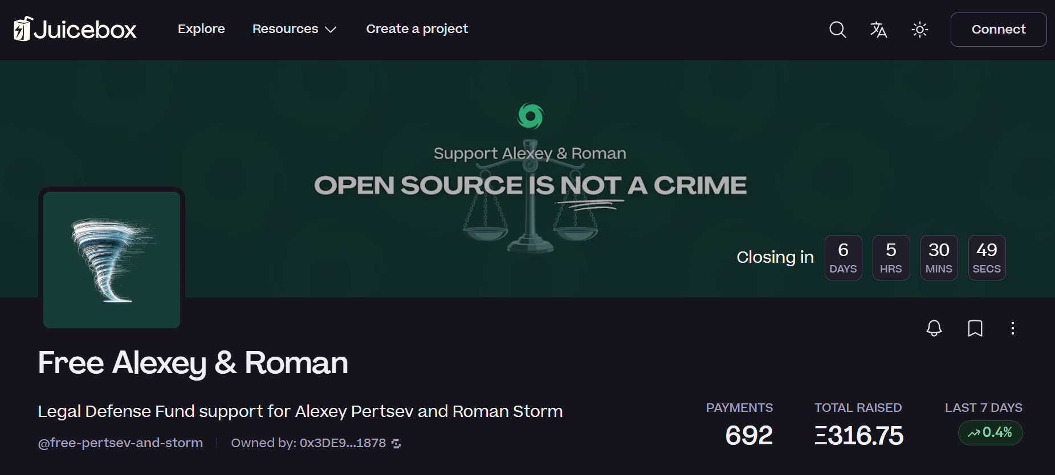Open the language translation selector
The height and width of the screenshot is (475, 1055).
coord(878,30)
